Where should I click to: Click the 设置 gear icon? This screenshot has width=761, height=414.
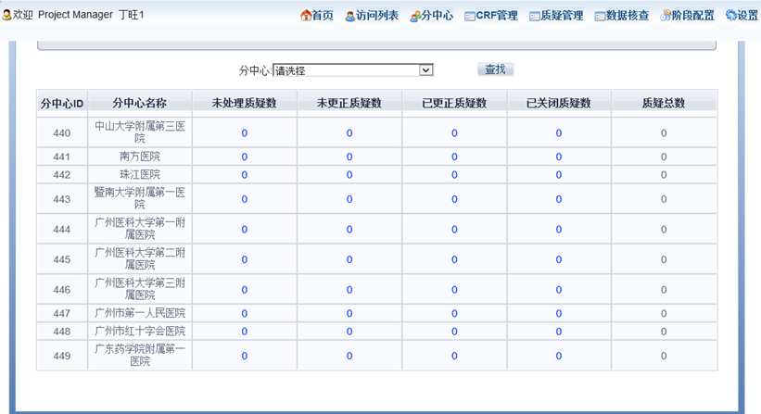click(x=731, y=16)
